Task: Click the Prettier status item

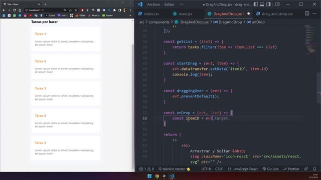Action: pos(291,169)
